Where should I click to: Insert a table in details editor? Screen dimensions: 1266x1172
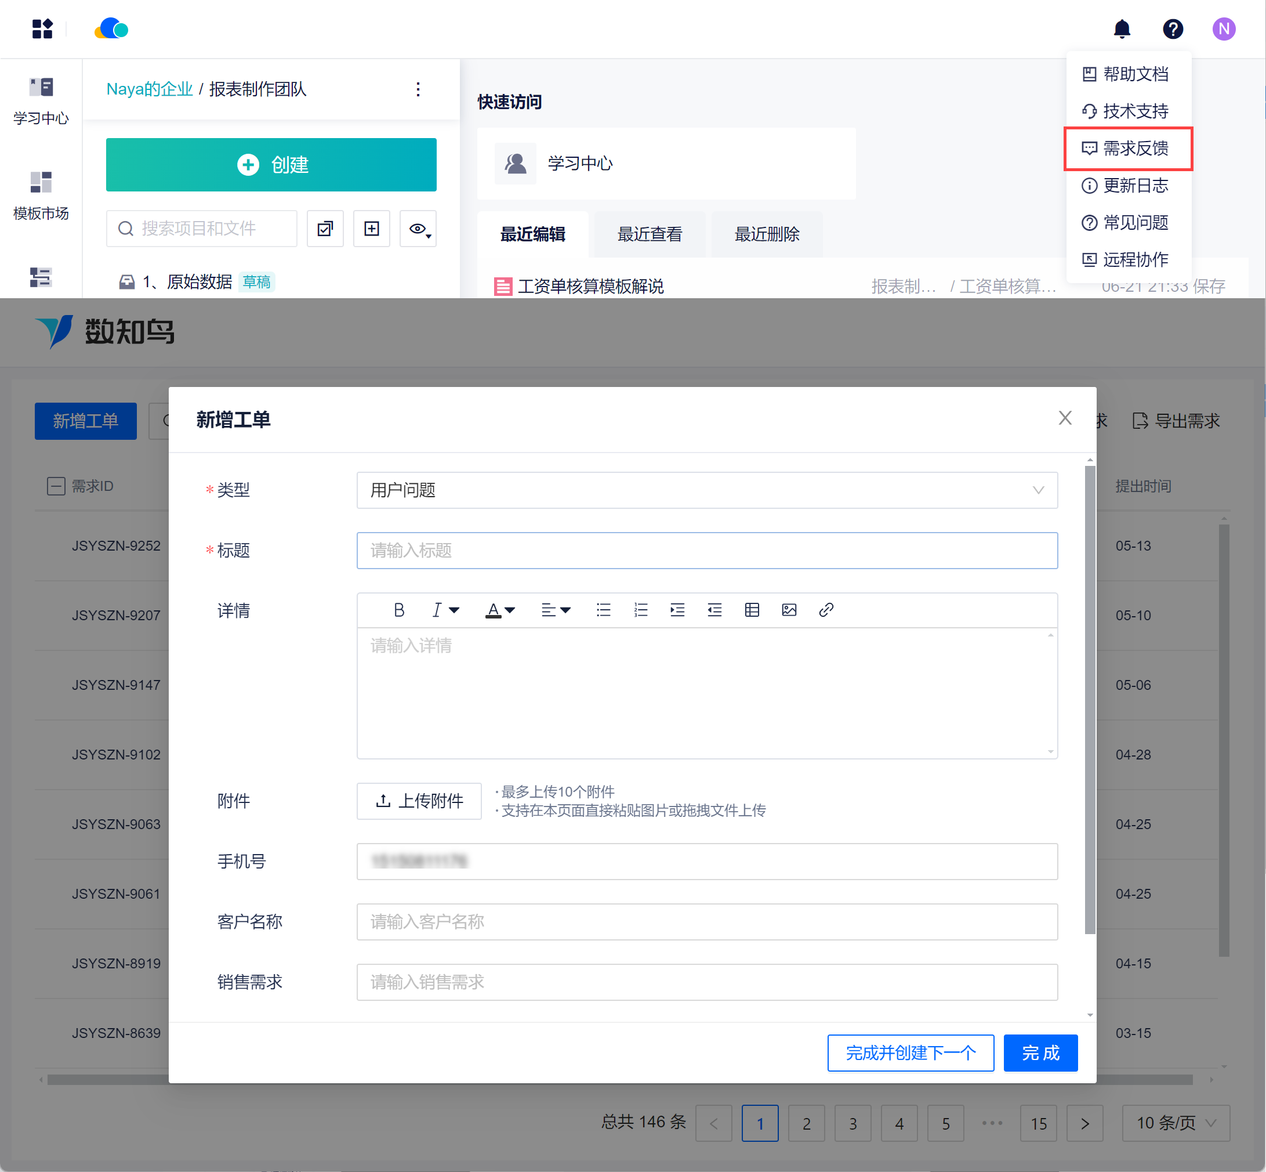click(x=752, y=610)
